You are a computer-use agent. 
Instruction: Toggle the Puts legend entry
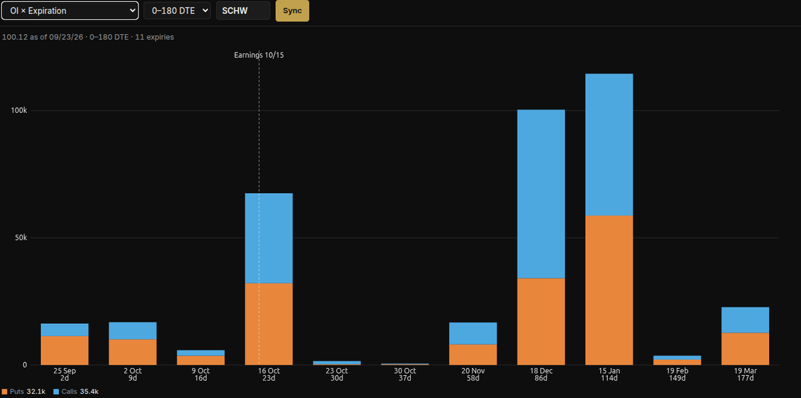point(23,391)
